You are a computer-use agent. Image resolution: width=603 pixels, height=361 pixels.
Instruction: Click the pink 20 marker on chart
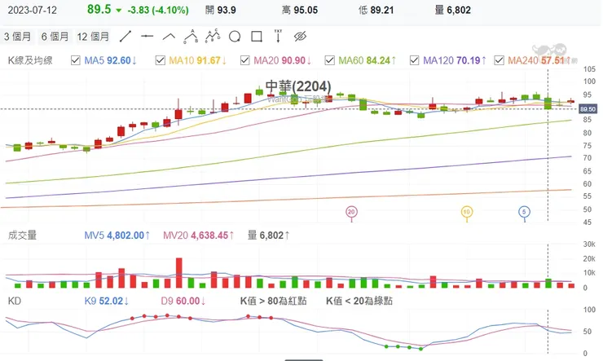(351, 212)
